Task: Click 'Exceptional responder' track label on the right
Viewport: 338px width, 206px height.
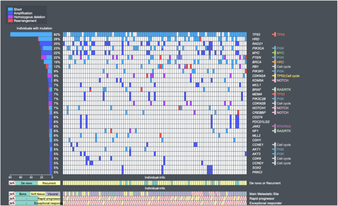Action: 265,203
